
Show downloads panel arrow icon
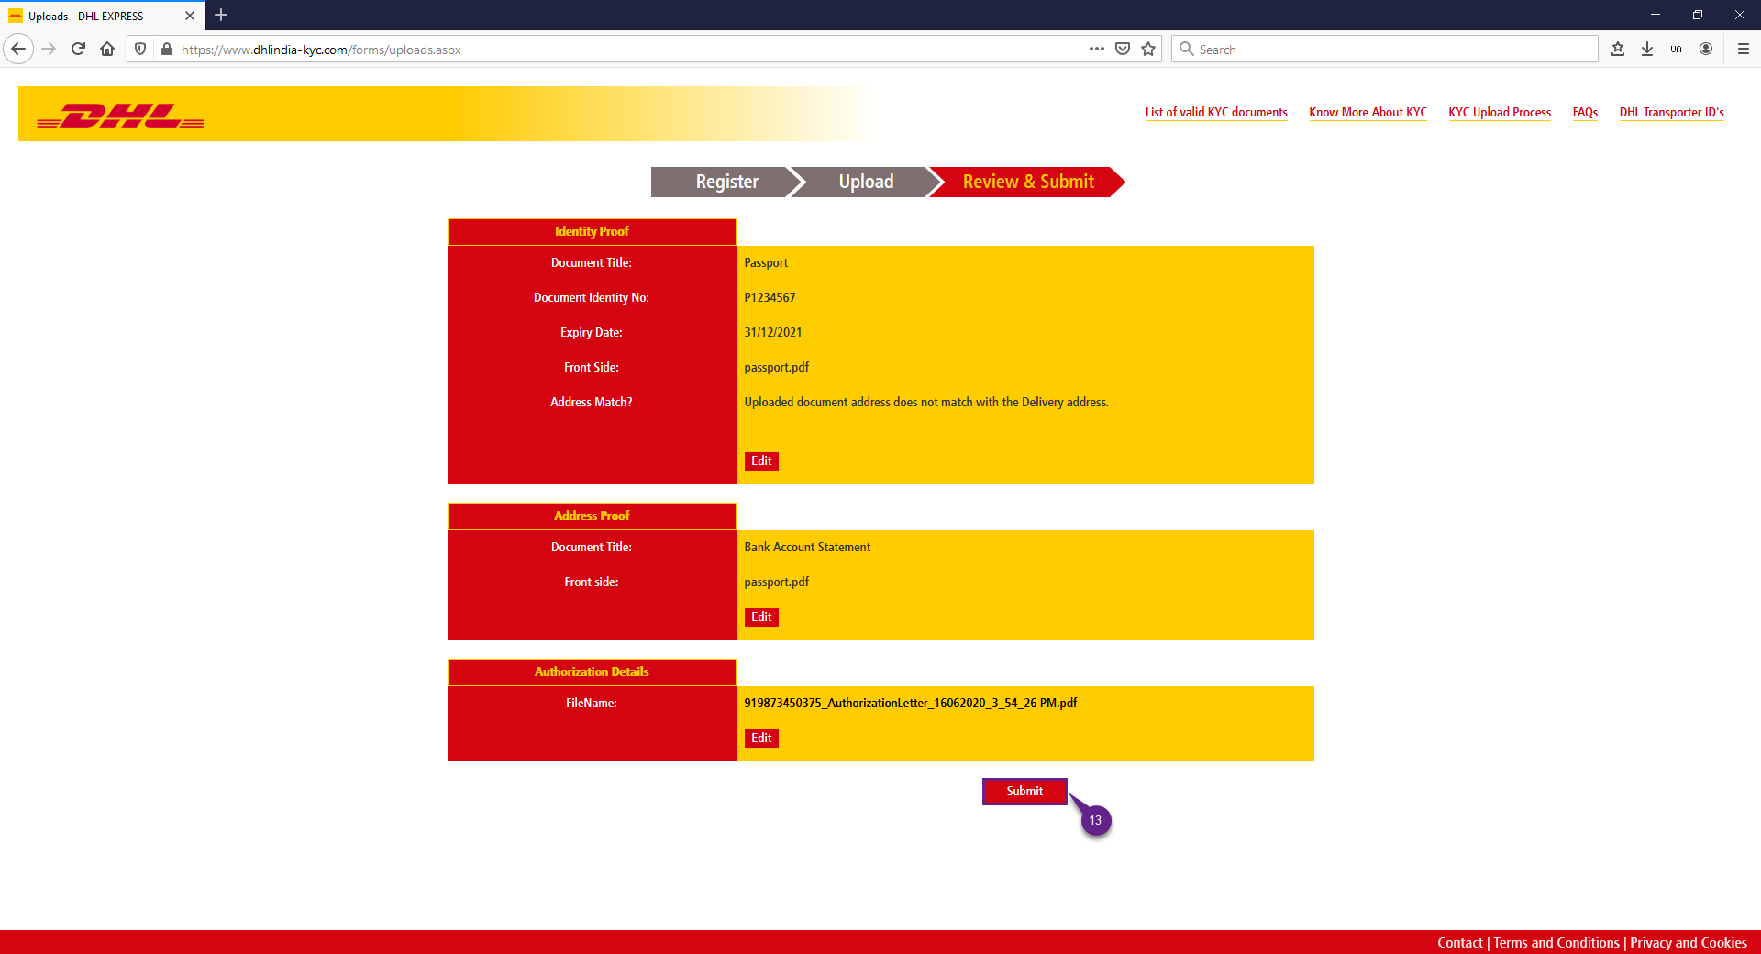pyautogui.click(x=1647, y=49)
